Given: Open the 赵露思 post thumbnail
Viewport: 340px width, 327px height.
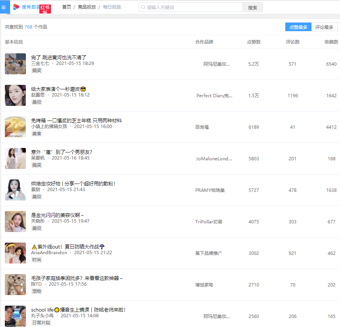Looking at the screenshot, I should tap(15, 95).
